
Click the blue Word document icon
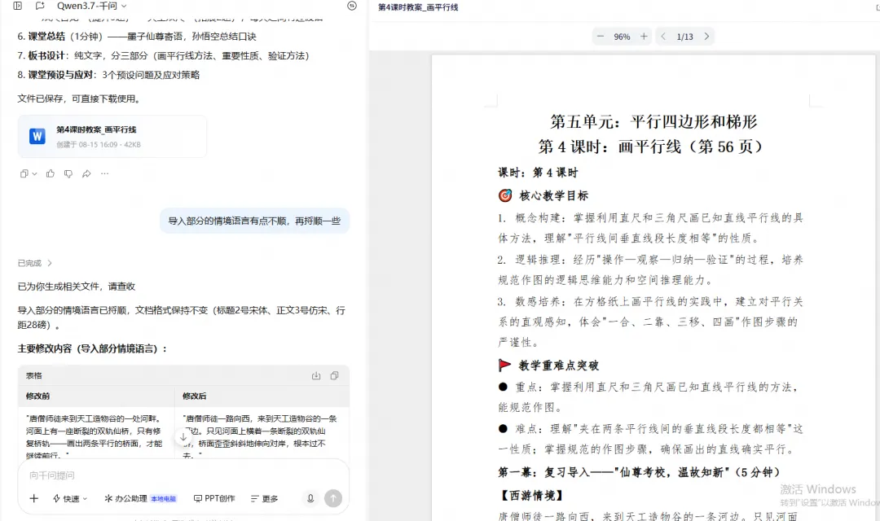[x=37, y=136]
